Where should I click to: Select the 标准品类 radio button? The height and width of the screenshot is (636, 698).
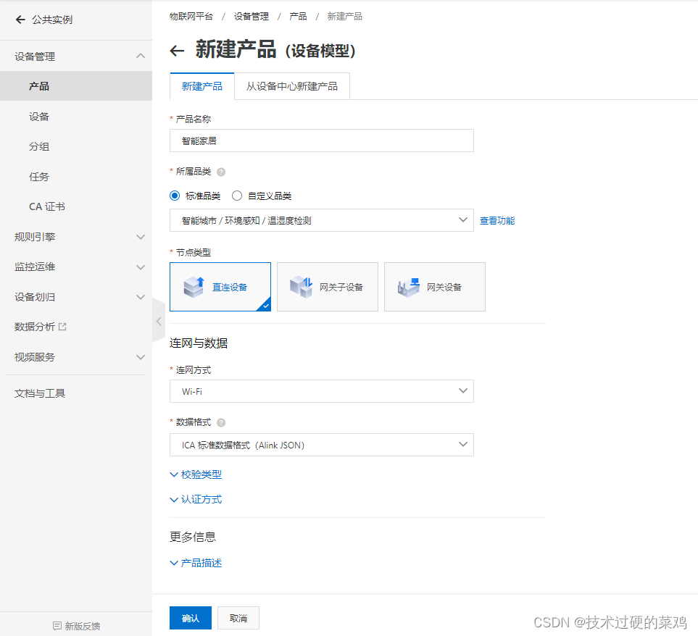coord(174,196)
